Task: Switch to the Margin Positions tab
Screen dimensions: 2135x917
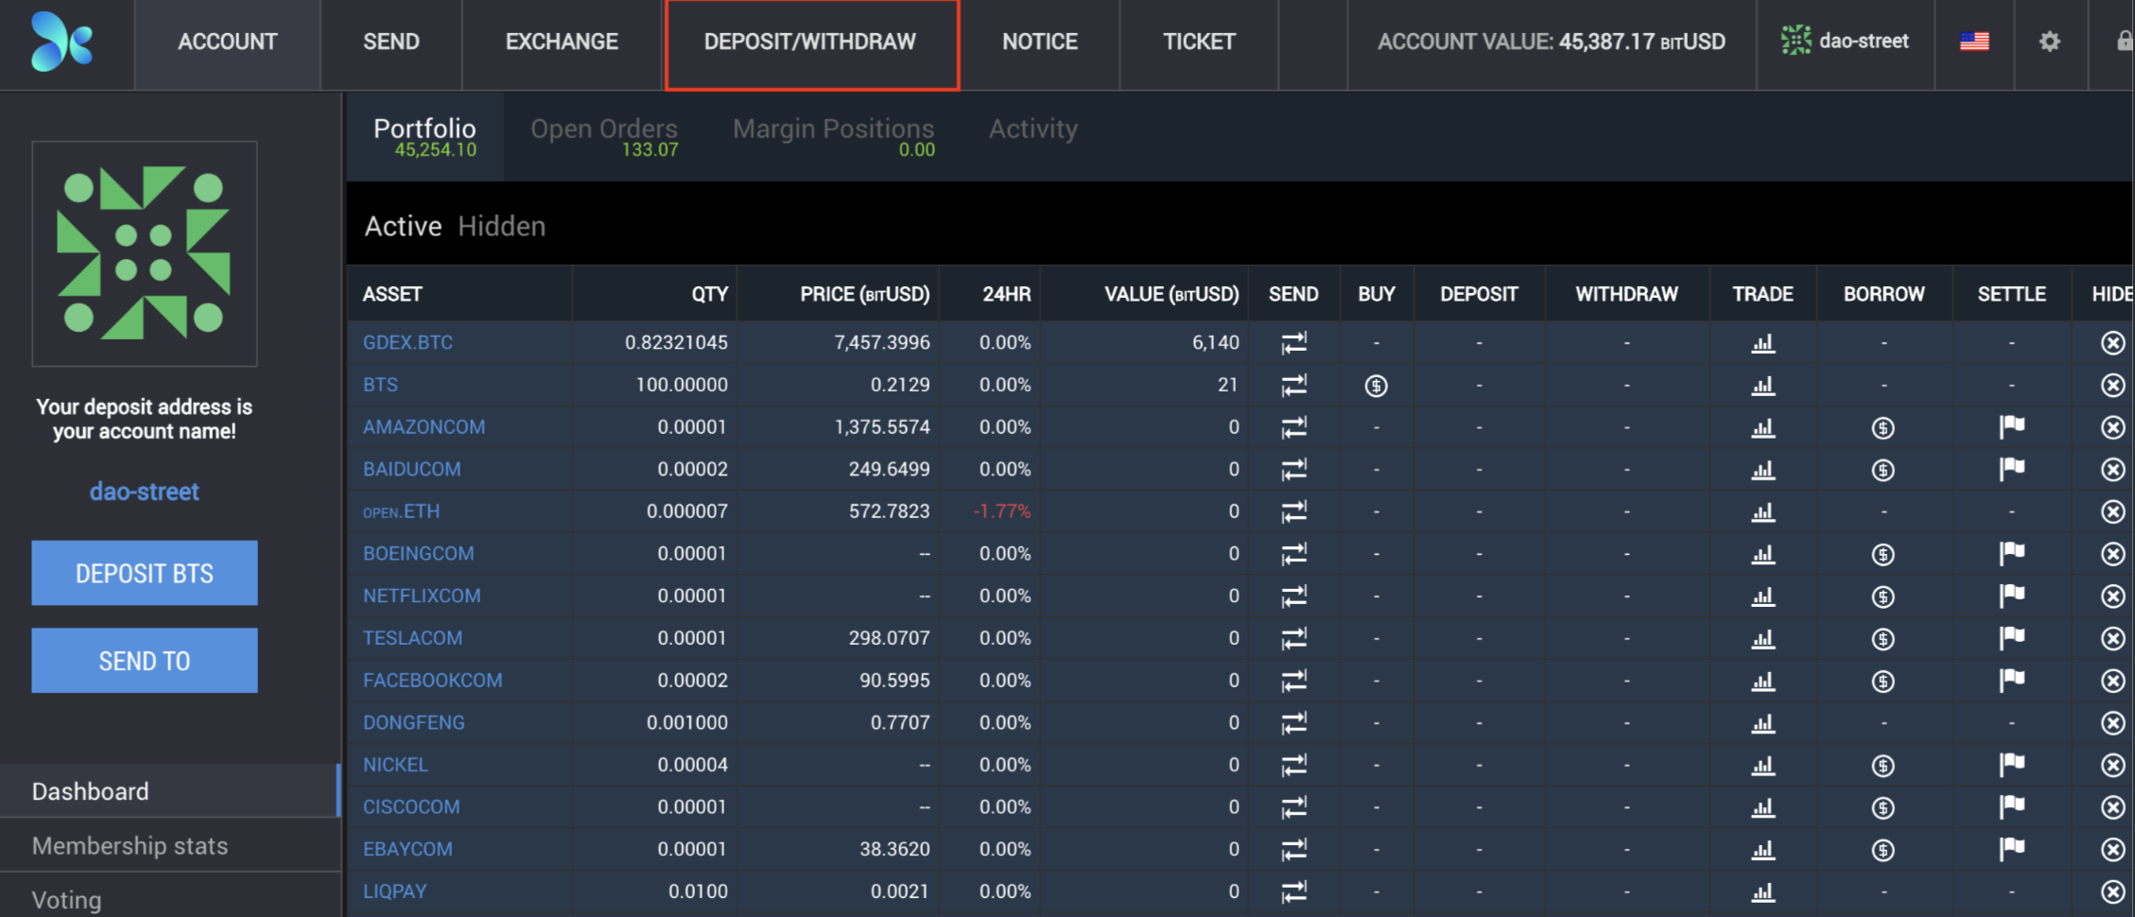Action: pyautogui.click(x=834, y=136)
